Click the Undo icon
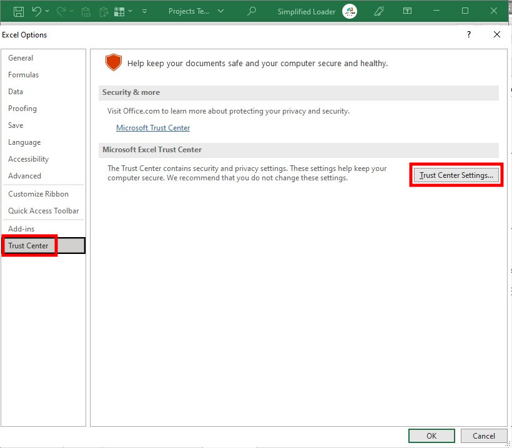 [x=37, y=11]
